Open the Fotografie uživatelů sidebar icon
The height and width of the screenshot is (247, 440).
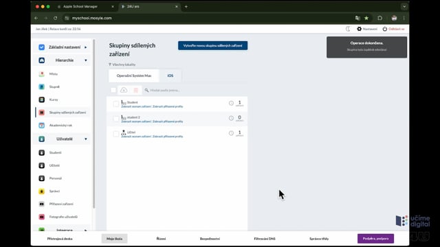41,217
